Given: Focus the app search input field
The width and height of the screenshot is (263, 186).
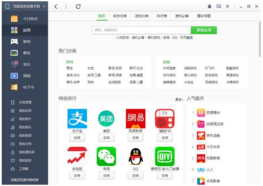Looking at the screenshot, I should 141,30.
